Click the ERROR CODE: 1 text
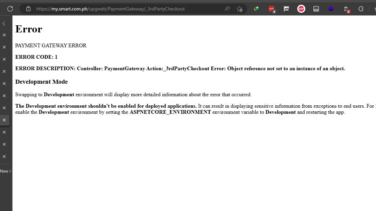This screenshot has height=211, width=376. tap(36, 57)
